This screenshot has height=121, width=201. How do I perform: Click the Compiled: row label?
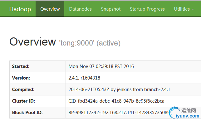coord(23,90)
